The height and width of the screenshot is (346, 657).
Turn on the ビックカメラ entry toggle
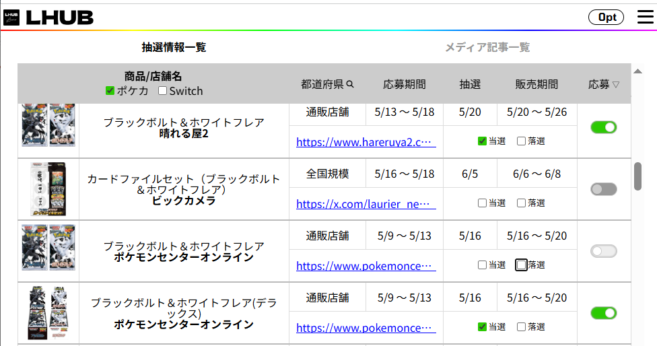point(603,189)
